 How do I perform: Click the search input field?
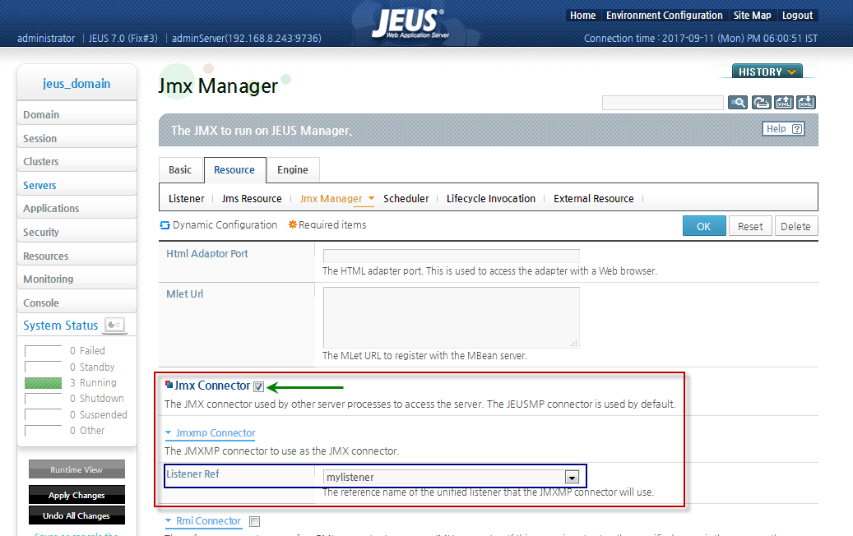click(663, 102)
